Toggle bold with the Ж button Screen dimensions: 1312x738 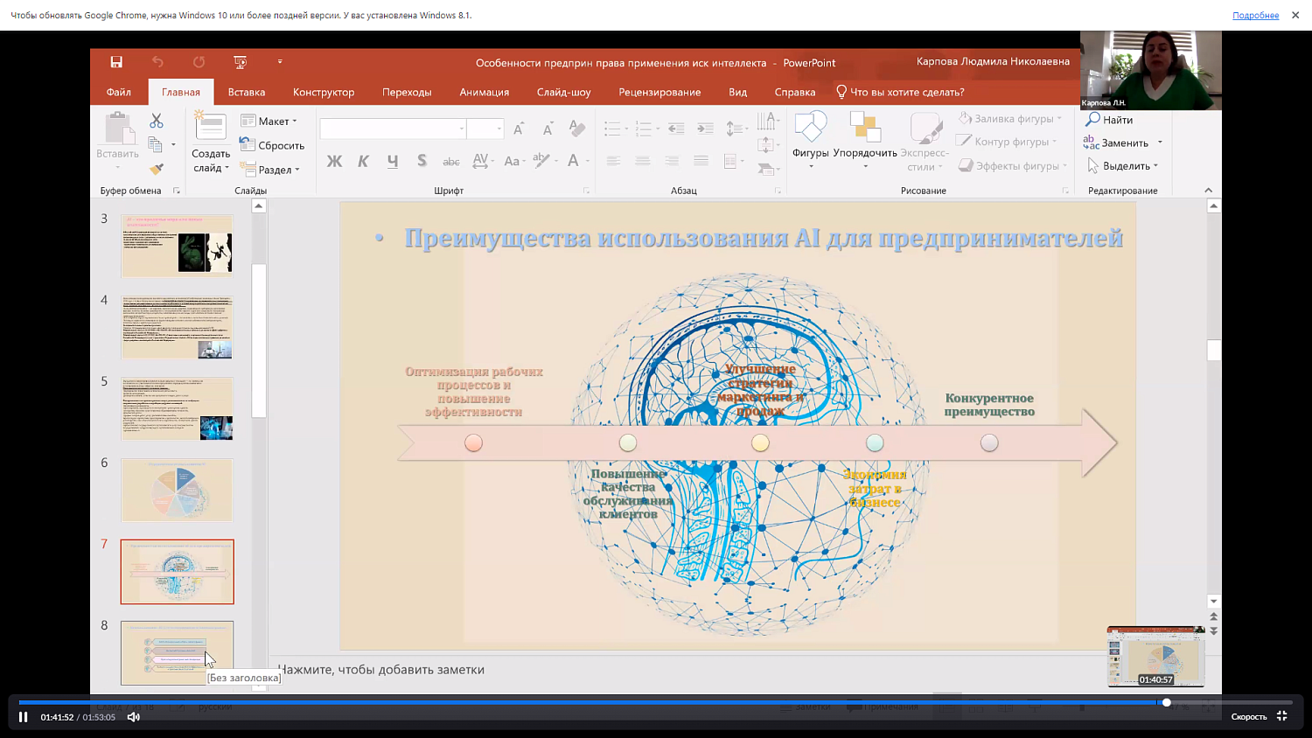335,161
